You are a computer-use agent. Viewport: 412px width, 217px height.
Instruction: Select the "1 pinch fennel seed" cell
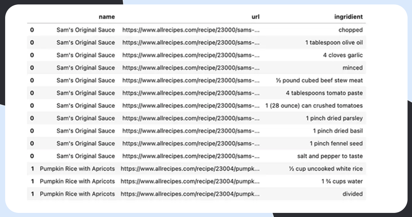(x=336, y=143)
